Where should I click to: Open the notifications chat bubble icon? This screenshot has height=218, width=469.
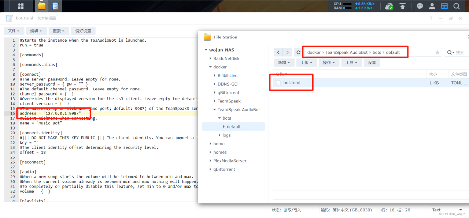tap(420, 6)
